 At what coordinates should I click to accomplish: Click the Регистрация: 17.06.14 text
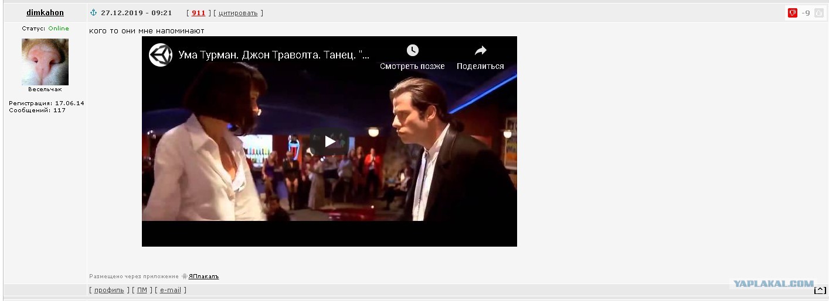tap(46, 103)
